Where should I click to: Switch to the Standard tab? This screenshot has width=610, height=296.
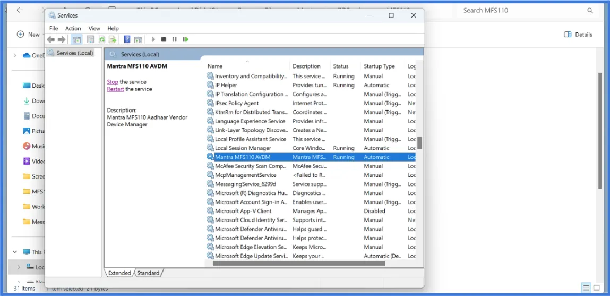click(148, 273)
